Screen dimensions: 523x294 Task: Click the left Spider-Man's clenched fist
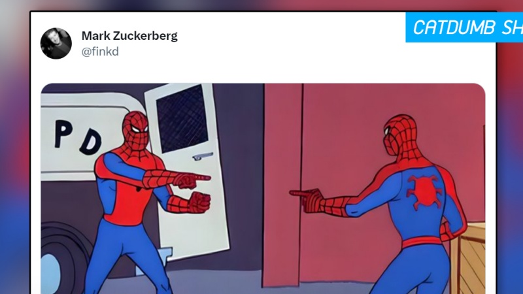(x=199, y=203)
